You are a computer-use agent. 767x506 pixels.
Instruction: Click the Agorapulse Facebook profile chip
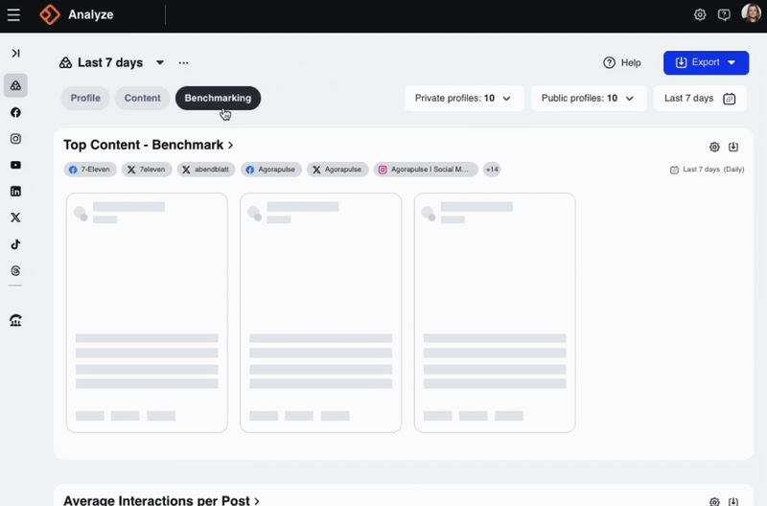(x=271, y=170)
